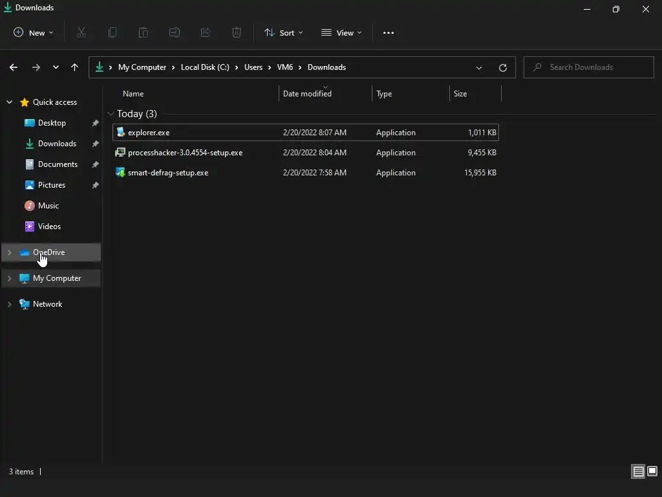
Task: Select Users in the address breadcrumb
Action: point(253,67)
